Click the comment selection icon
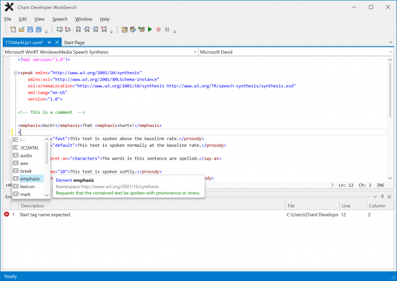 pos(59,29)
